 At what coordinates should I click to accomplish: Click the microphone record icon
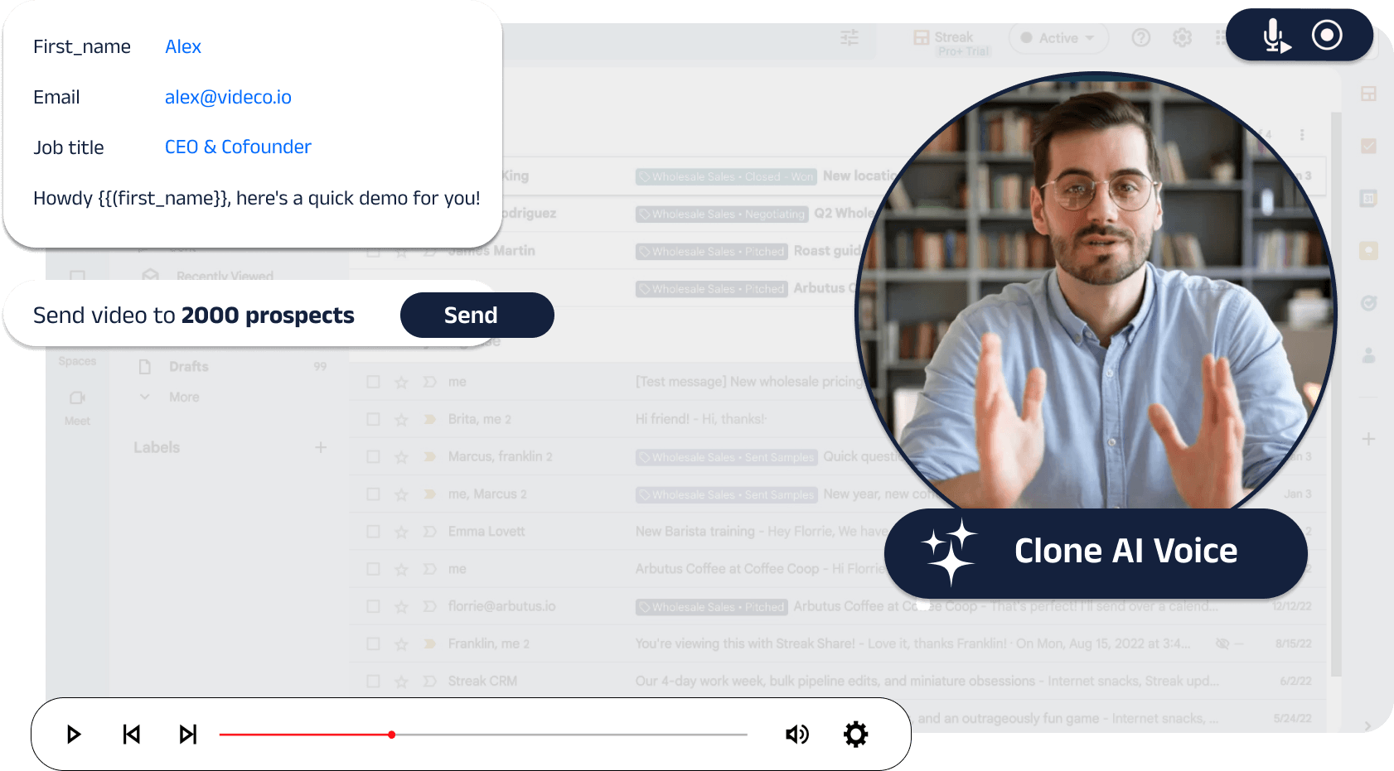click(x=1275, y=36)
